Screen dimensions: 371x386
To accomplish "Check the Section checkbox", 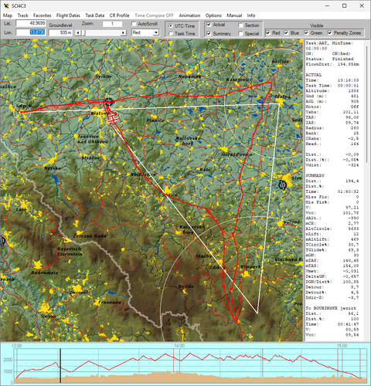I will pos(240,25).
